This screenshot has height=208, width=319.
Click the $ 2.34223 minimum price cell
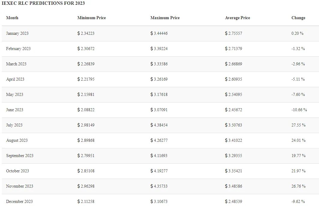(86, 33)
